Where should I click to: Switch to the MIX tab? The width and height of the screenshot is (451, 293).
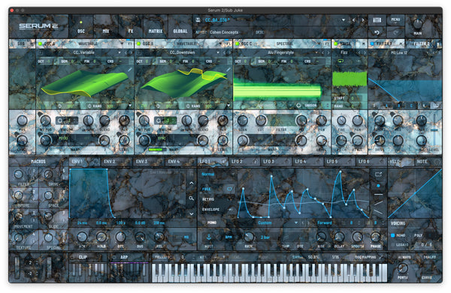pyautogui.click(x=106, y=28)
